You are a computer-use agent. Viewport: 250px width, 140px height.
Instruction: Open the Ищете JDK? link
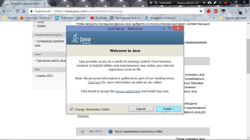[45, 76]
